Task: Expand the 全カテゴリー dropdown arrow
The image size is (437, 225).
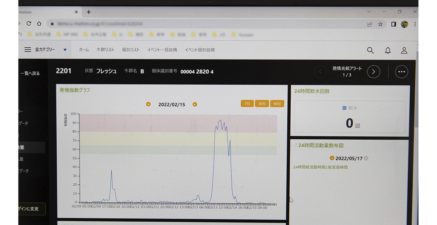Action: [65, 50]
